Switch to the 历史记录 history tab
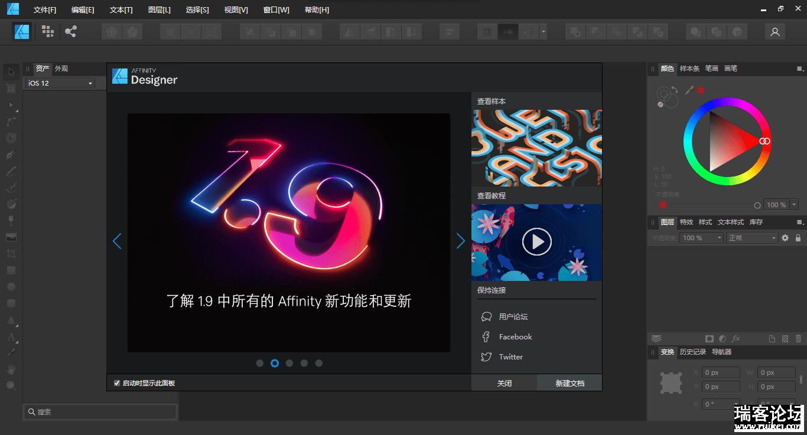This screenshot has width=807, height=435. click(x=693, y=352)
